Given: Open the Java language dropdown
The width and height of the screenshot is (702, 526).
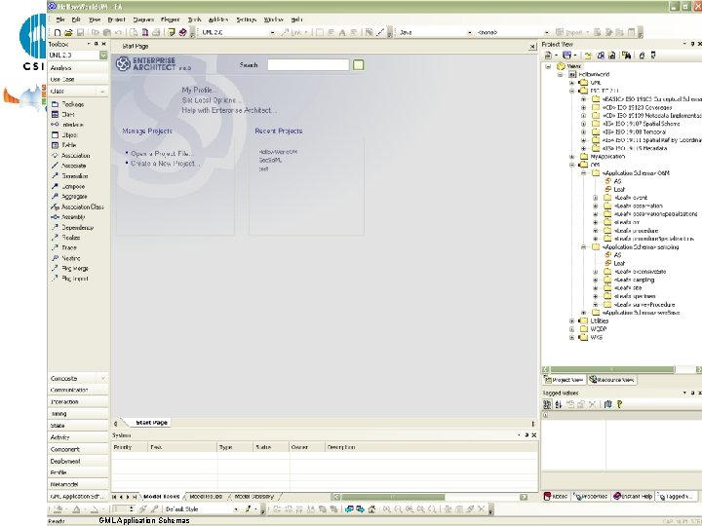Looking at the screenshot, I should (469, 33).
